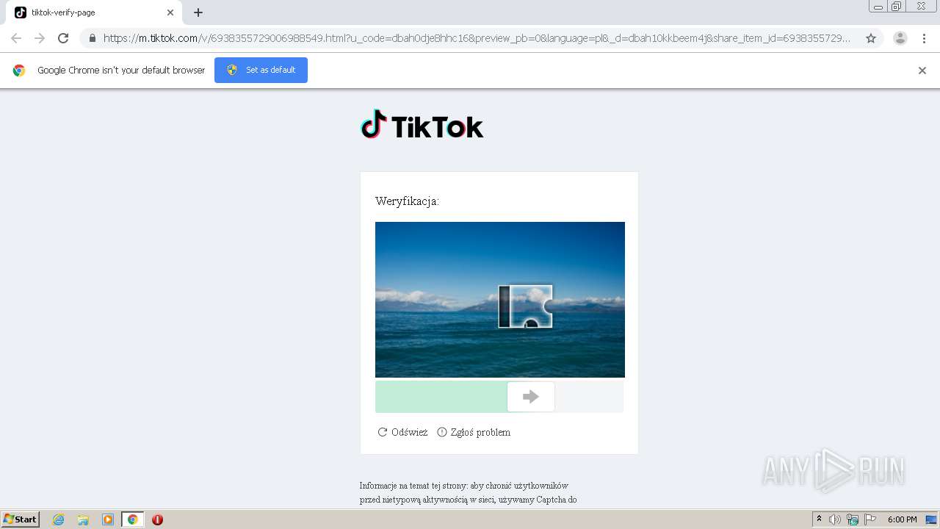This screenshot has height=529, width=940.
Task: Click the address bar URL
Action: 477,38
